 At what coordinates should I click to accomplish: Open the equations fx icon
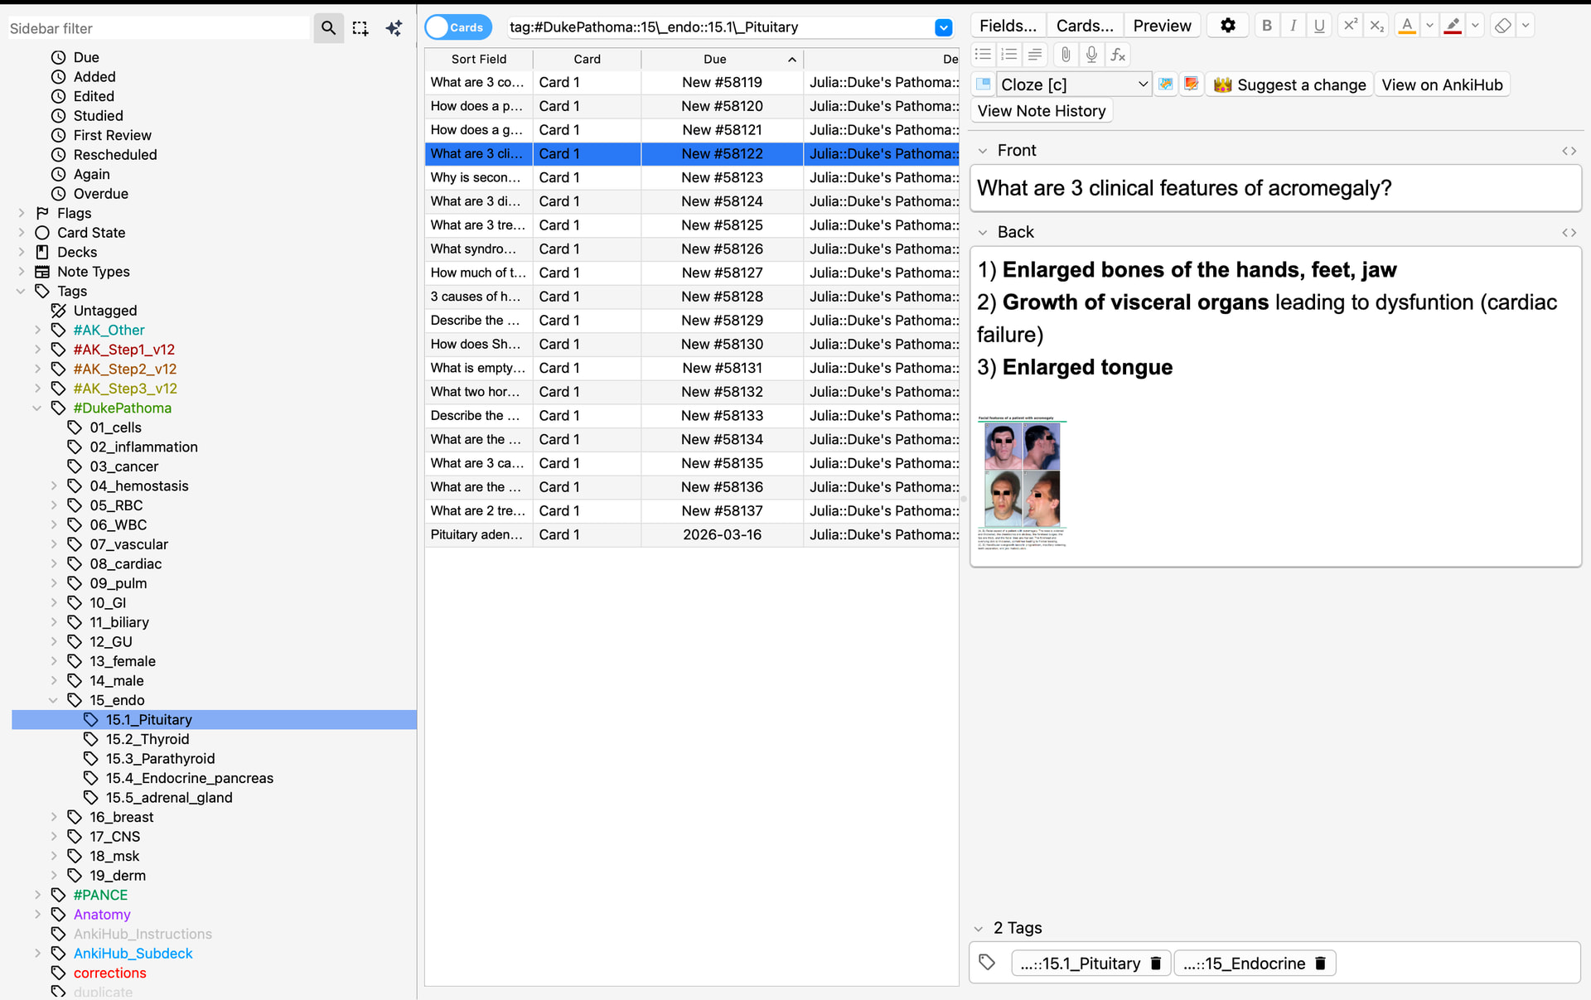point(1118,55)
